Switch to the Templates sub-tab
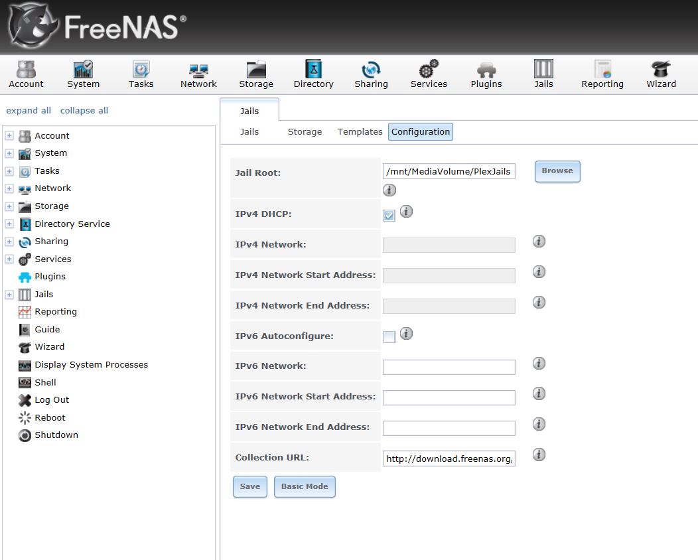The image size is (698, 560). tap(360, 132)
